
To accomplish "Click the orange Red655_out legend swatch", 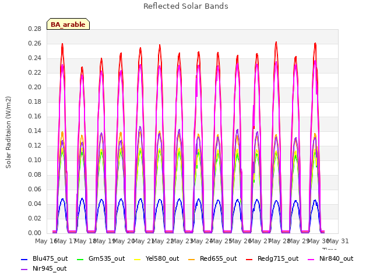I will pyautogui.click(x=192, y=259).
